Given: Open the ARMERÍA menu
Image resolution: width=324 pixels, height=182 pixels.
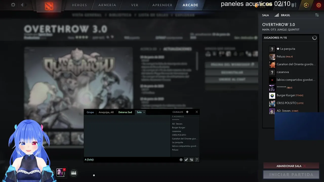Looking at the screenshot, I should point(107,5).
